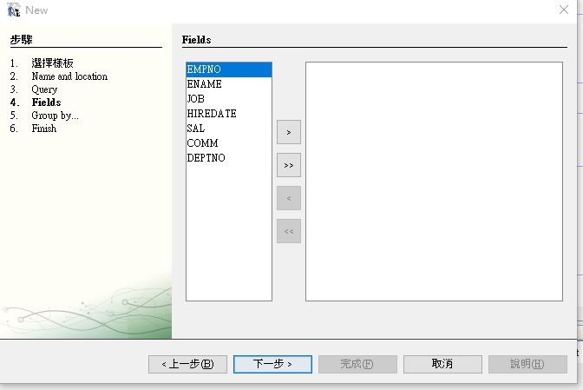The height and width of the screenshot is (390, 583).
Task: Open help via 說明 button
Action: tap(527, 364)
